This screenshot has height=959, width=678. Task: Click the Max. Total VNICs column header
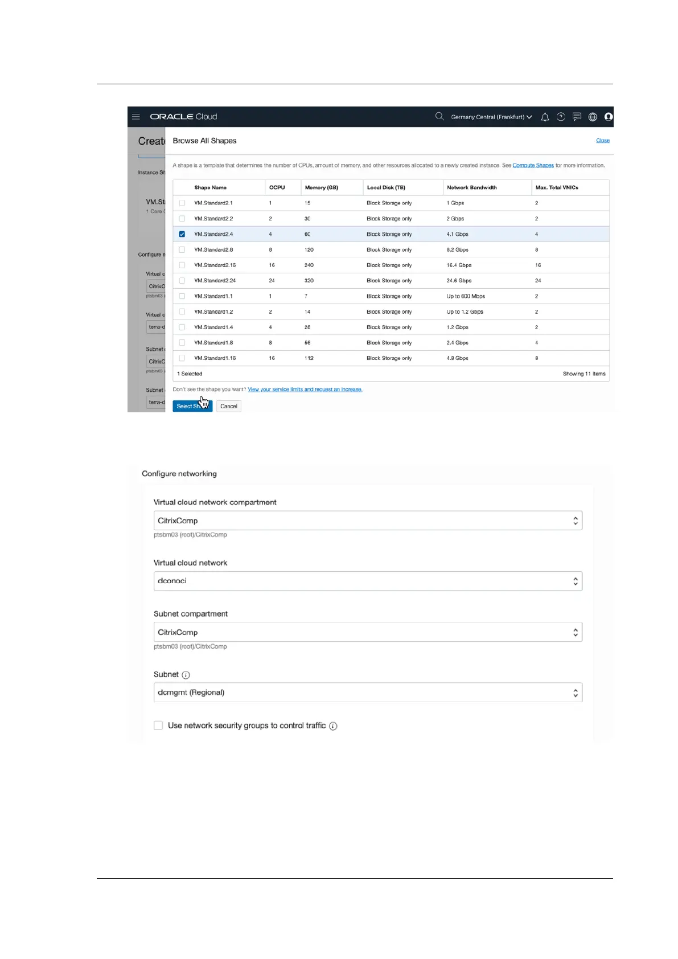557,187
